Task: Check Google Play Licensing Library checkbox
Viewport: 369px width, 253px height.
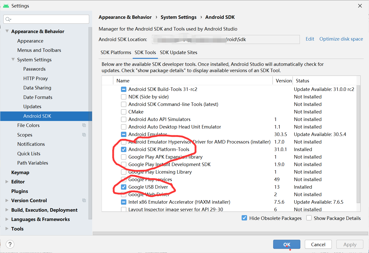Action: [x=124, y=172]
